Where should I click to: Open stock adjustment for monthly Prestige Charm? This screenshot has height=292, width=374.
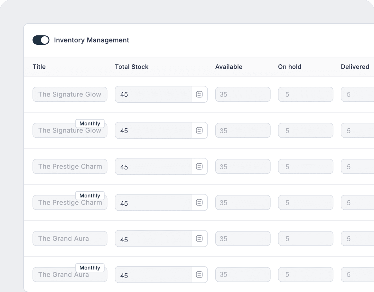tap(200, 202)
